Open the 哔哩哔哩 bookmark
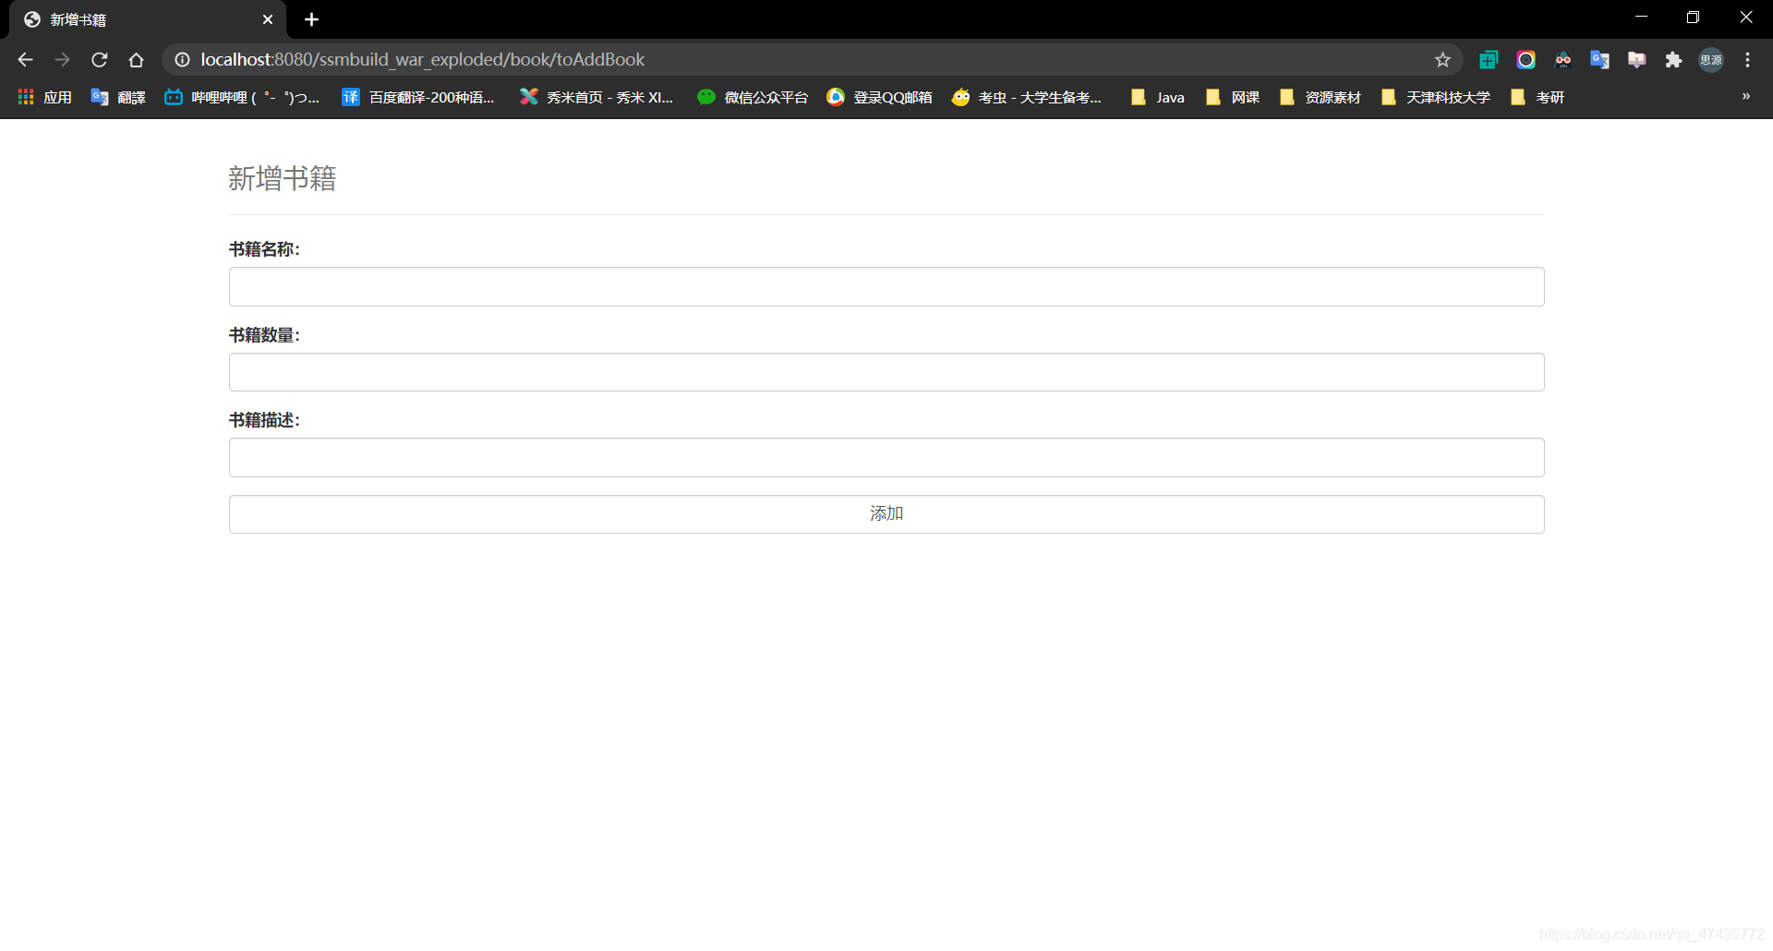The width and height of the screenshot is (1773, 951). 242,97
